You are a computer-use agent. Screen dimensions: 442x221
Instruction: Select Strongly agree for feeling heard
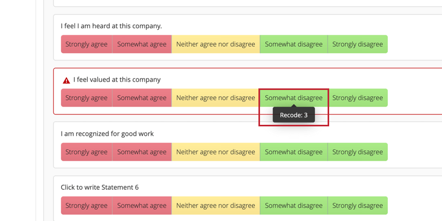coord(86,44)
